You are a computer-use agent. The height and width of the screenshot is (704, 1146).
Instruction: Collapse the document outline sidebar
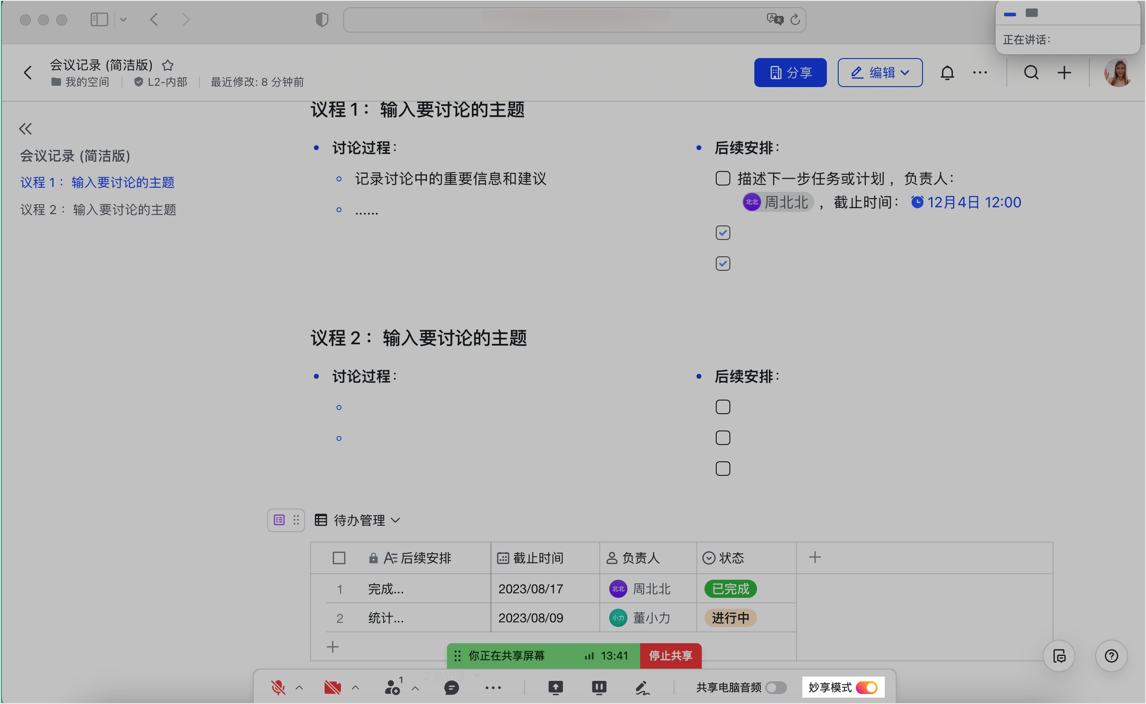coord(25,128)
